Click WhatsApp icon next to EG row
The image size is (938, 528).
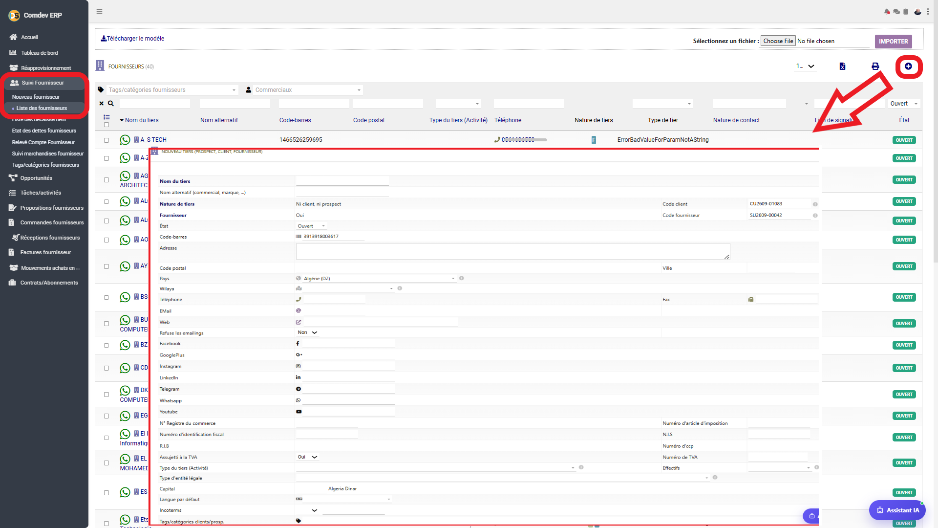point(125,416)
